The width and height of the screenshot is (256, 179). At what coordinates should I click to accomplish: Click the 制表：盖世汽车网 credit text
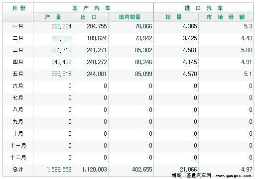191,176
